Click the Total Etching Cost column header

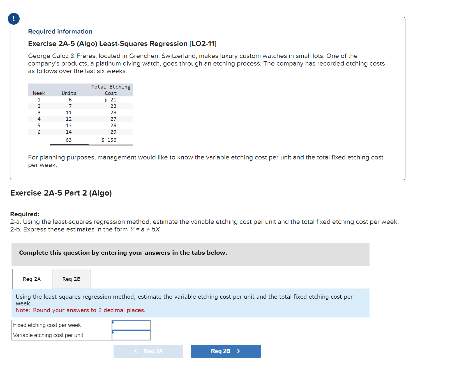point(110,90)
